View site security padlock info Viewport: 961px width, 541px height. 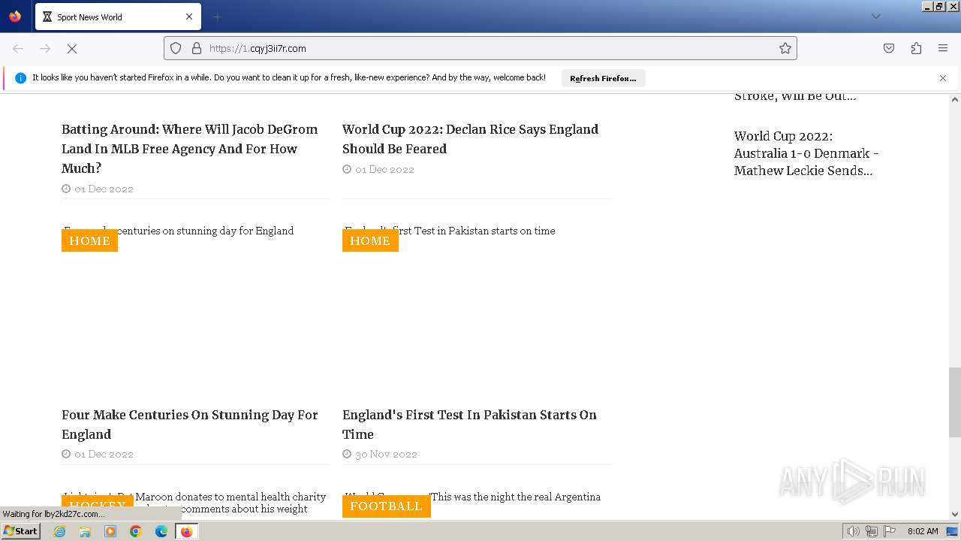coord(197,48)
